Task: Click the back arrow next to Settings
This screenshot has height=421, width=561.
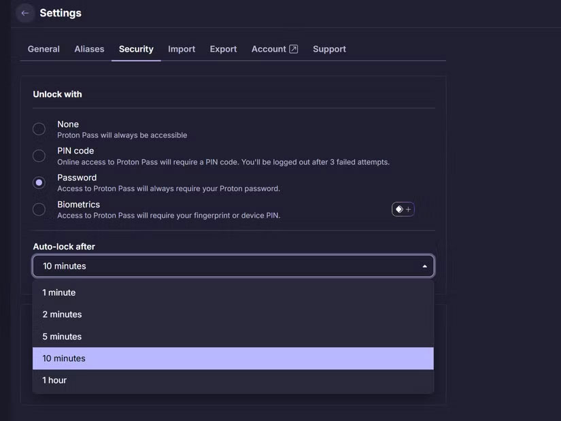Action: [25, 13]
